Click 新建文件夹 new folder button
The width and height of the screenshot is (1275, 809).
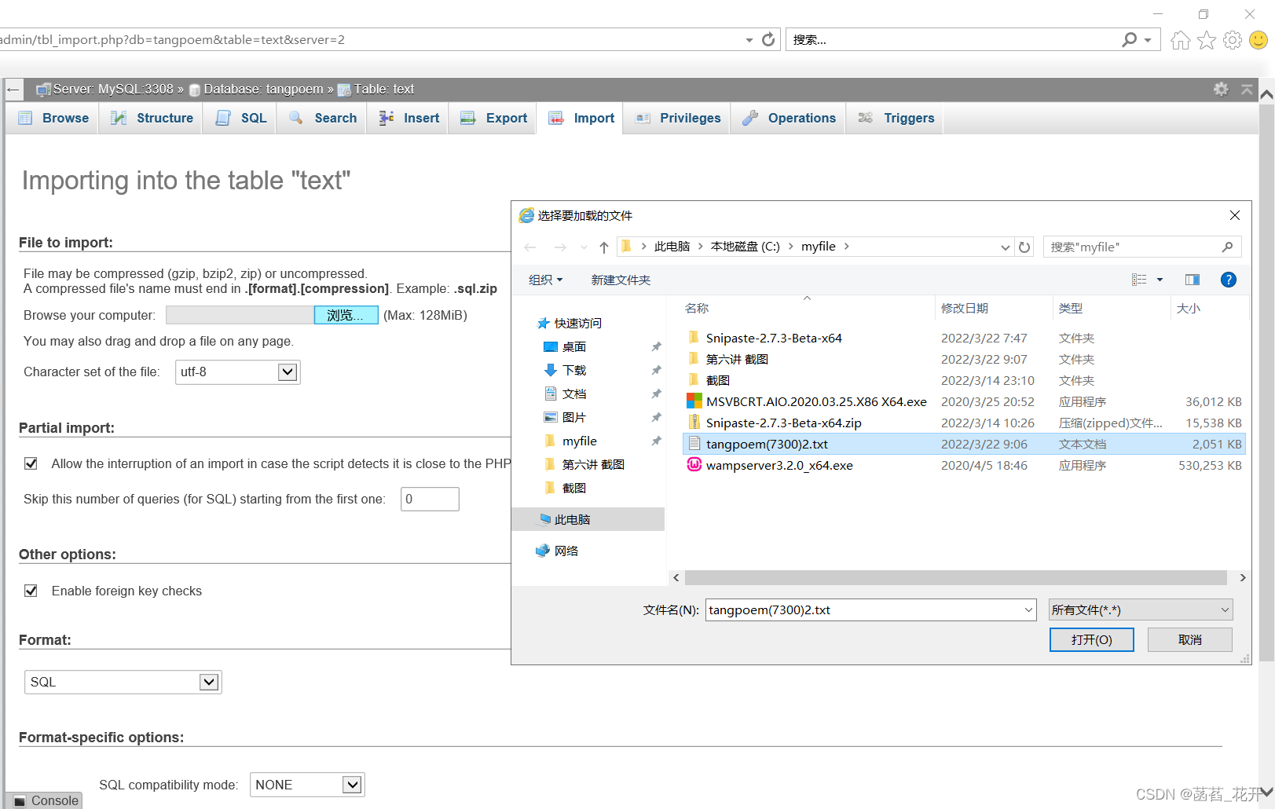[621, 280]
